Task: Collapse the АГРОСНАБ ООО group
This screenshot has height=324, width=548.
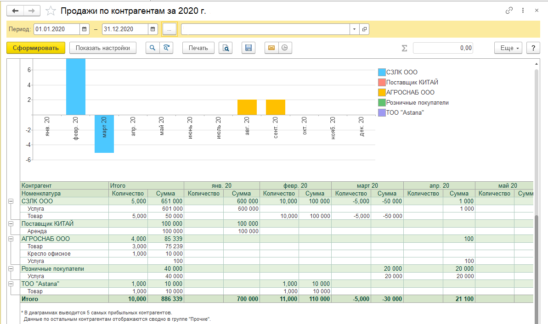Action: coord(11,239)
